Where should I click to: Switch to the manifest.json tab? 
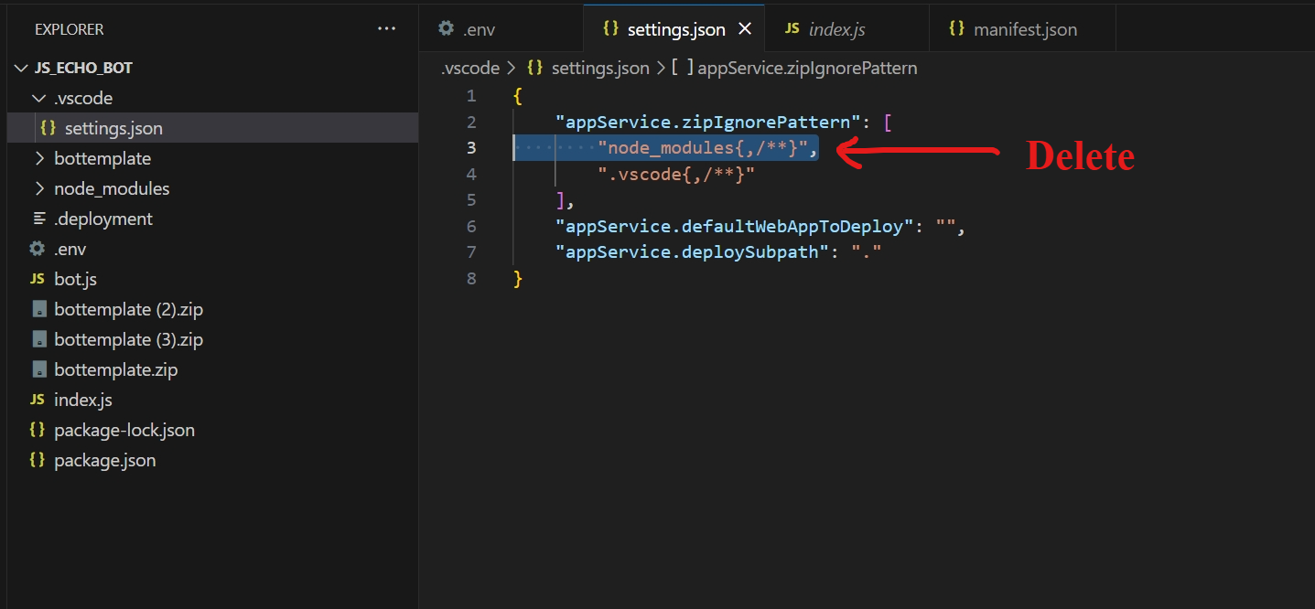[1024, 29]
